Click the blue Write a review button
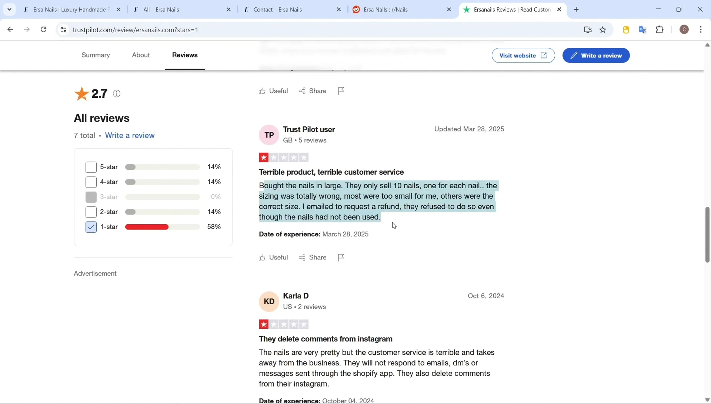711x404 pixels. [596, 56]
